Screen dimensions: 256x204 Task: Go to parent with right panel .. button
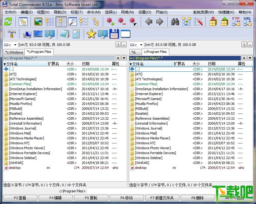click(250, 45)
